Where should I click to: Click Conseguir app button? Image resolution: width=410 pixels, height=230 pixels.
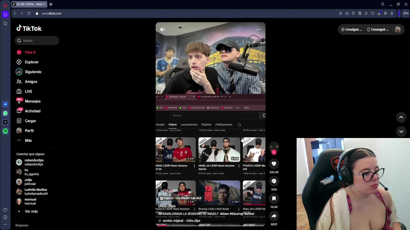[378, 29]
